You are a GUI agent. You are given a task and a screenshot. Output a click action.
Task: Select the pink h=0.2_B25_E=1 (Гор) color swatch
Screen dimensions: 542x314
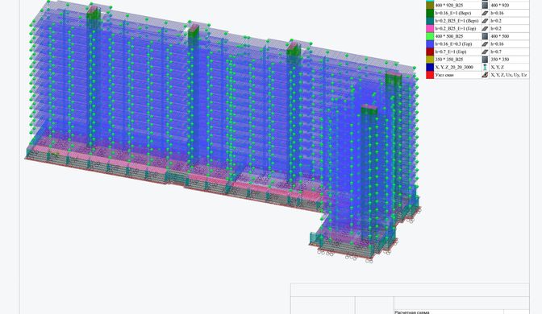[x=430, y=29]
